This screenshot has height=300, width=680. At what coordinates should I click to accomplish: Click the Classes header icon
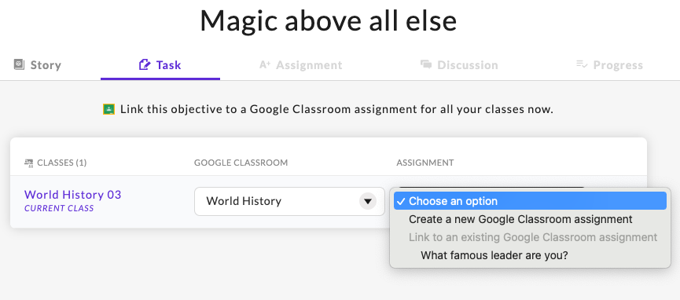tap(28, 163)
